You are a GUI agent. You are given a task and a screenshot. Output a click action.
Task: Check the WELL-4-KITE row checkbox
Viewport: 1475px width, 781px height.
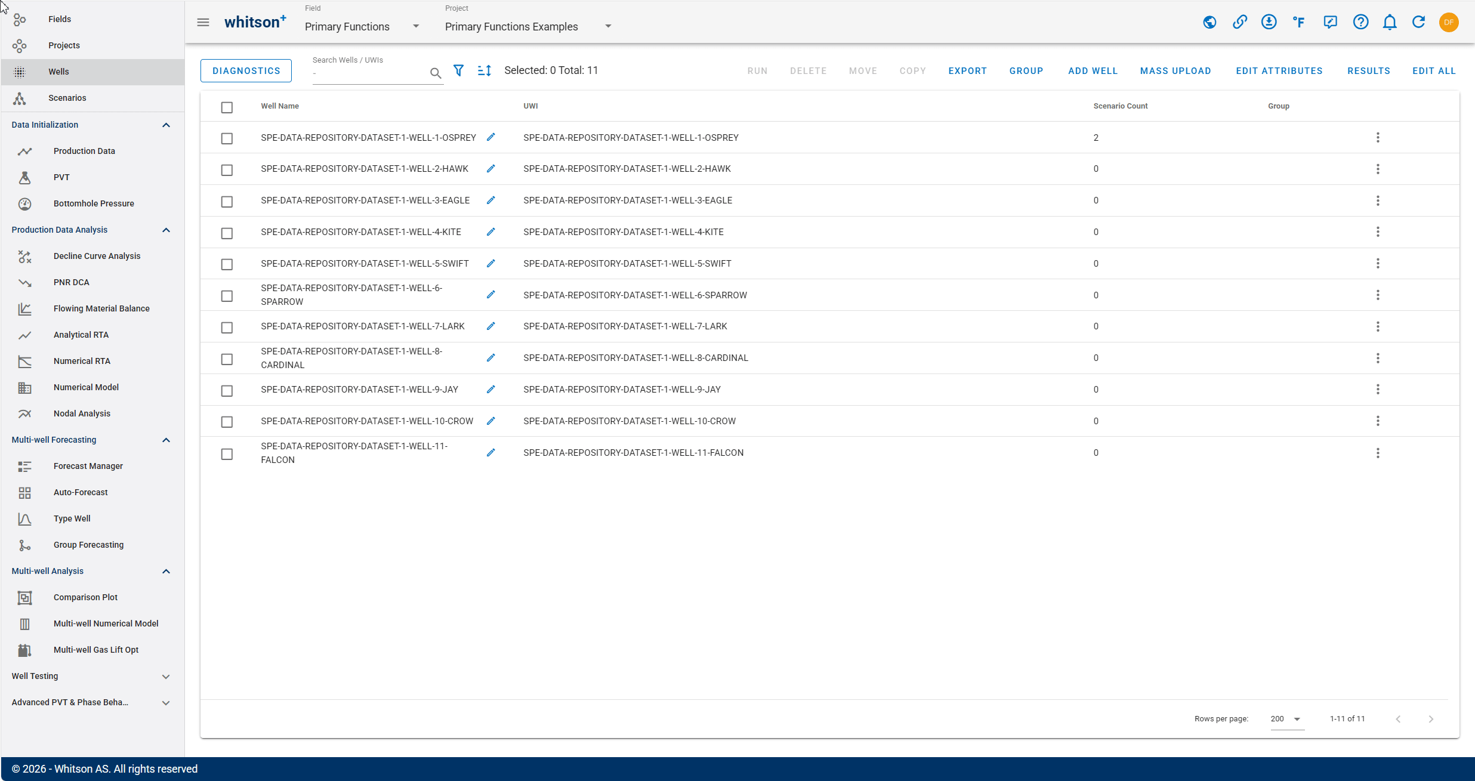point(227,233)
